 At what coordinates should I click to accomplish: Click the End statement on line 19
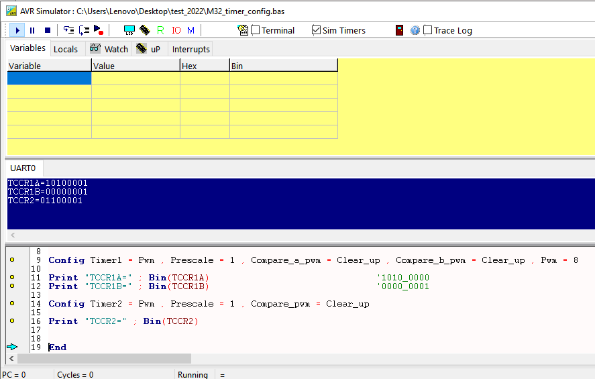tap(58, 347)
